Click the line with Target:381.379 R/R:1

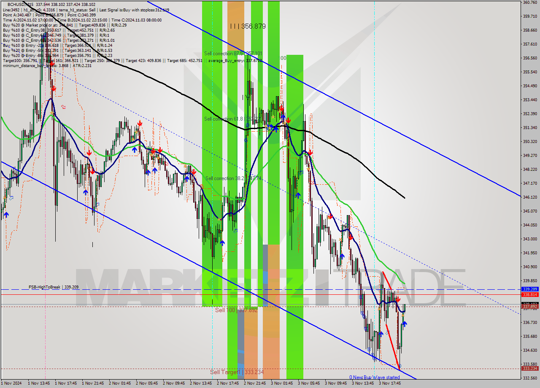coord(57,35)
